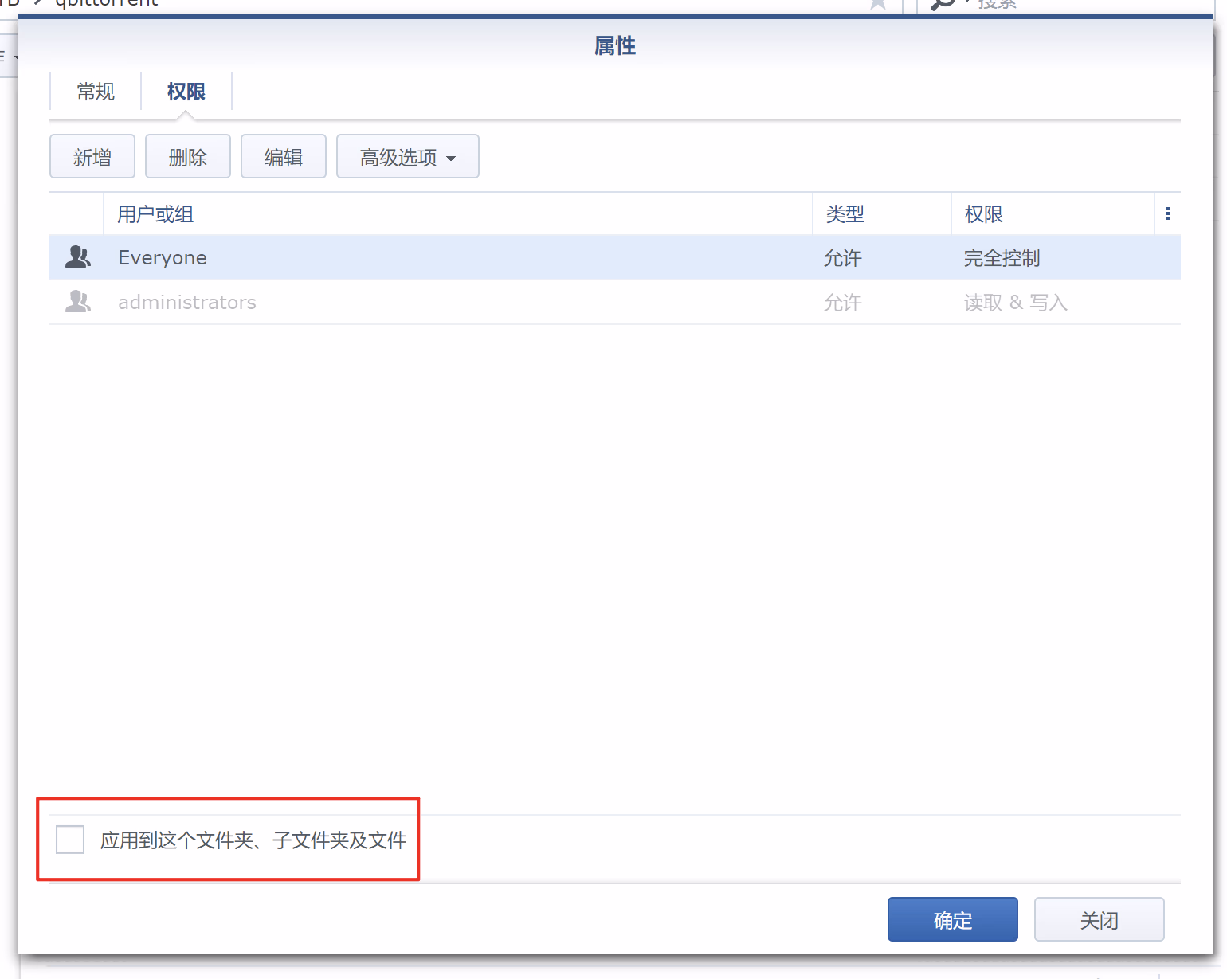Click the favorite star icon at top
This screenshot has width=1227, height=979.
(878, 4)
